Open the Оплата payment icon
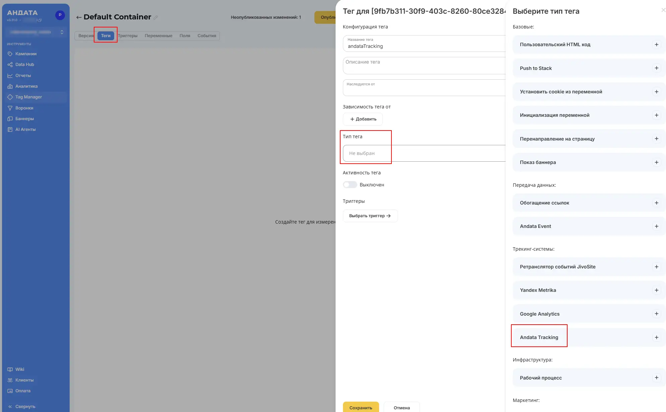666x412 pixels. coord(10,391)
